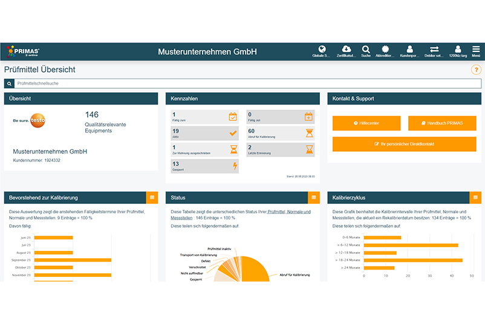485x324 pixels.
Task: Open the Globale S... globe icon
Action: point(322,49)
